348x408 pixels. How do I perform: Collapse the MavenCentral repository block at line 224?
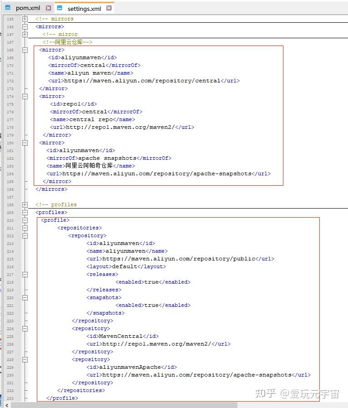pyautogui.click(x=25, y=329)
